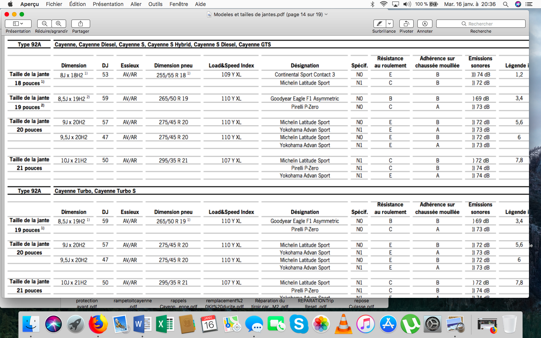Activate the Surbrillance highlighter pen
This screenshot has height=338, width=541.
[379, 24]
